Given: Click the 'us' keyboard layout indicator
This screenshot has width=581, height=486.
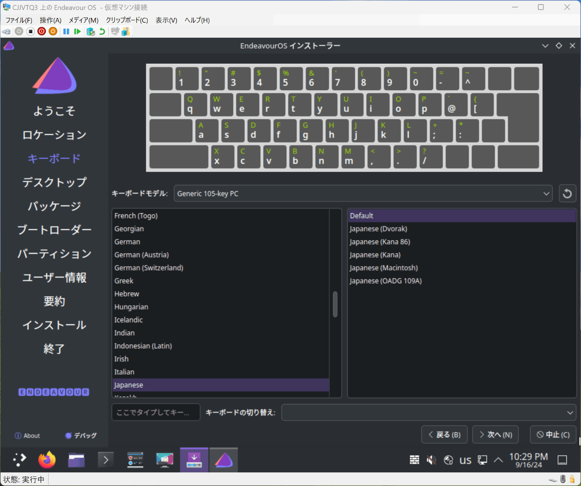Looking at the screenshot, I should point(465,460).
